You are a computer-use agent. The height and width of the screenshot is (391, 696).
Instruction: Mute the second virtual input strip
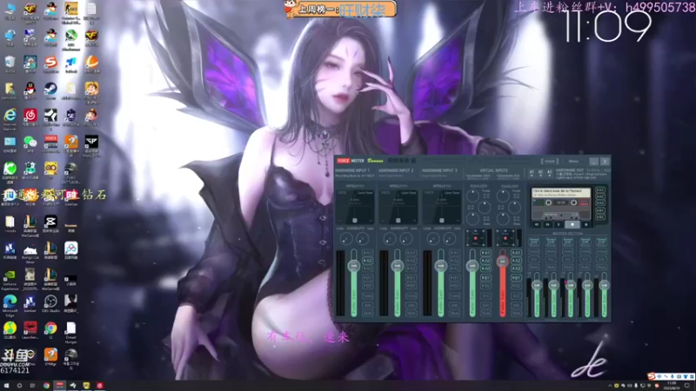(516, 314)
